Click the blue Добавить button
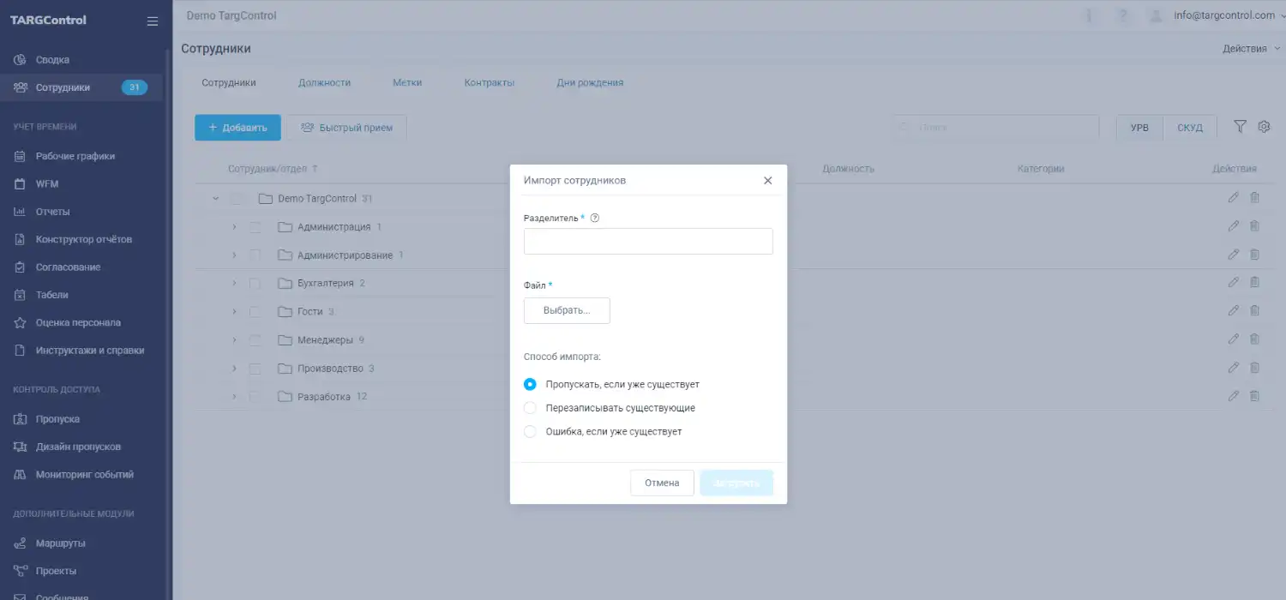This screenshot has width=1286, height=600. tap(237, 128)
